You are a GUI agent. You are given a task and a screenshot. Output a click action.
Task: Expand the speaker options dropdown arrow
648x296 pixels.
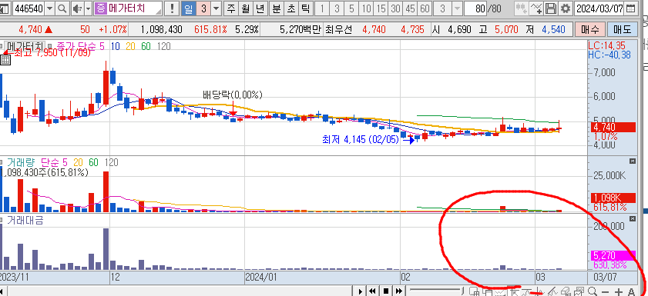[88, 8]
